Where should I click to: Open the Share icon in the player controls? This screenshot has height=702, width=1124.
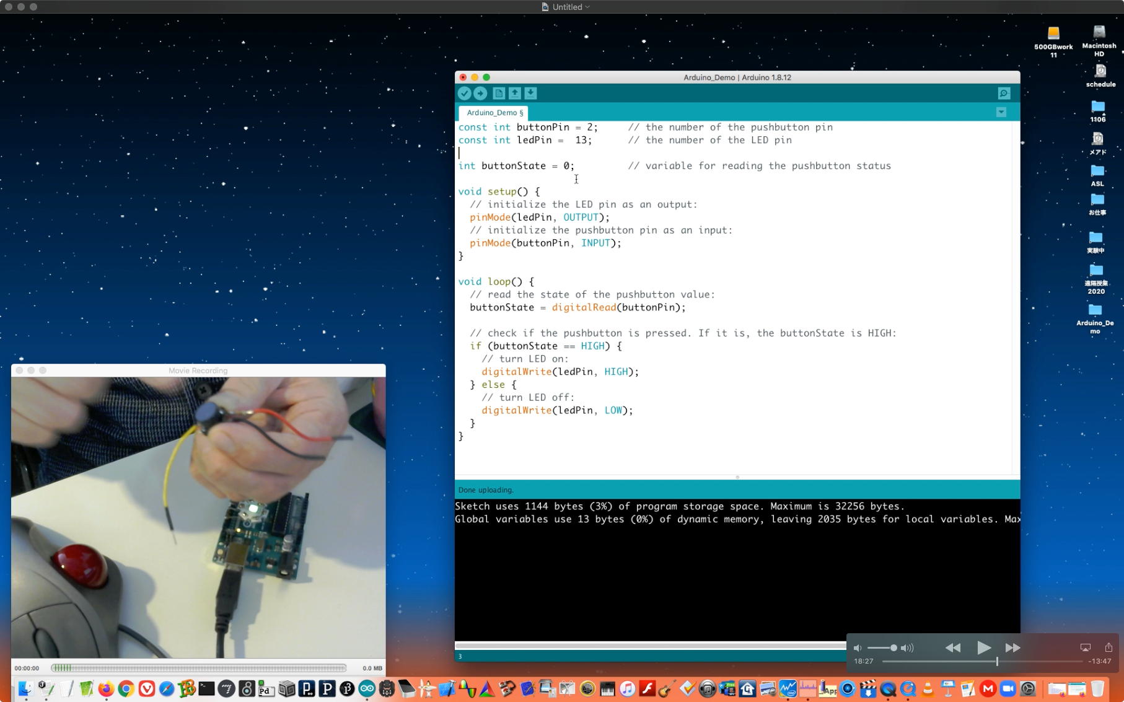[1109, 647]
